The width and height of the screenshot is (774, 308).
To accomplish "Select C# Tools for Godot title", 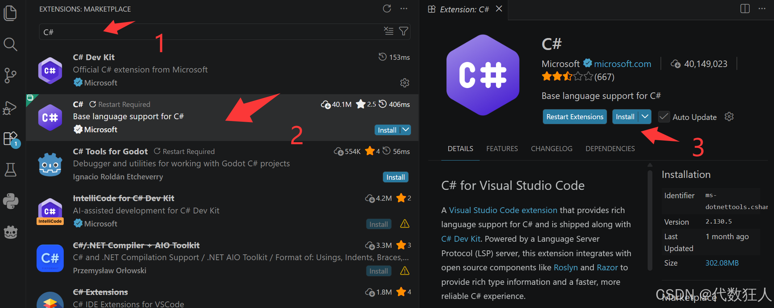I will (110, 151).
